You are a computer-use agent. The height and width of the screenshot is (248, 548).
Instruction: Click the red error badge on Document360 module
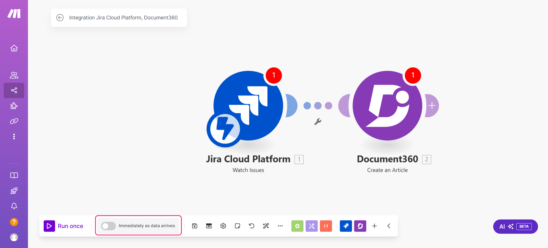[413, 75]
